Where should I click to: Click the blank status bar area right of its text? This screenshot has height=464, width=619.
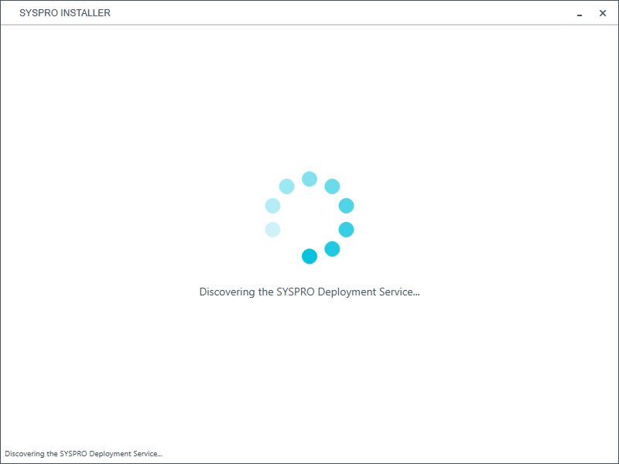387,454
